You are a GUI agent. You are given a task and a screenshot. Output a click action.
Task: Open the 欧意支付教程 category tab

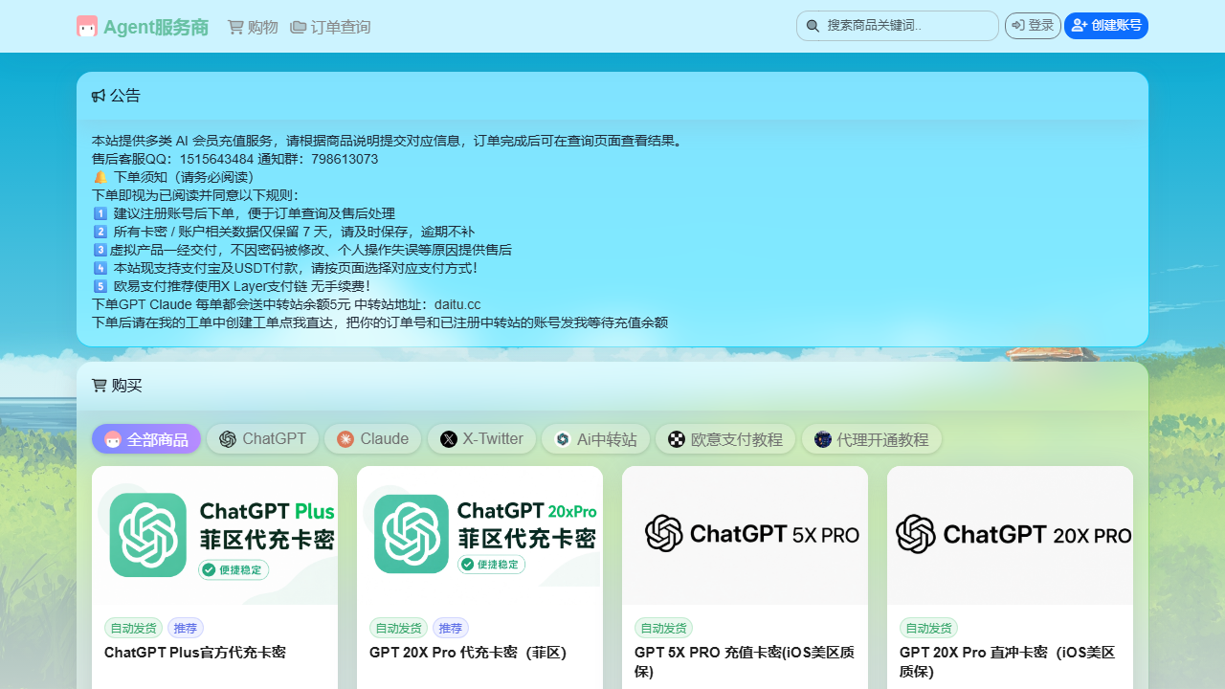tap(725, 439)
